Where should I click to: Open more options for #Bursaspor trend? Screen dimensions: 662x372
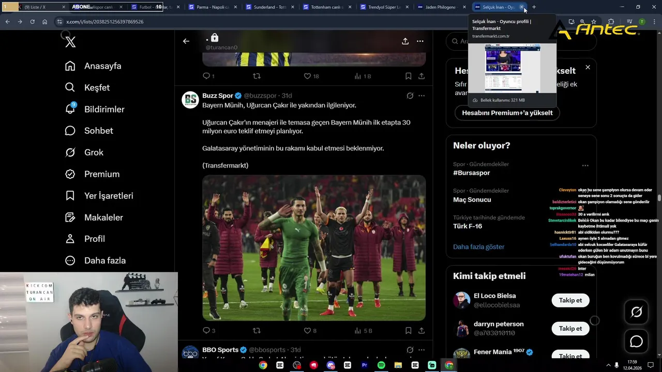coord(585,166)
